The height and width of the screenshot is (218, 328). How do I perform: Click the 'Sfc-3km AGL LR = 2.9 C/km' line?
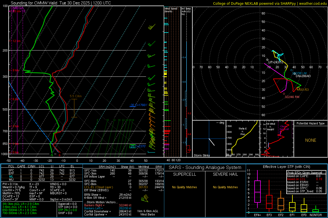coord(21,204)
